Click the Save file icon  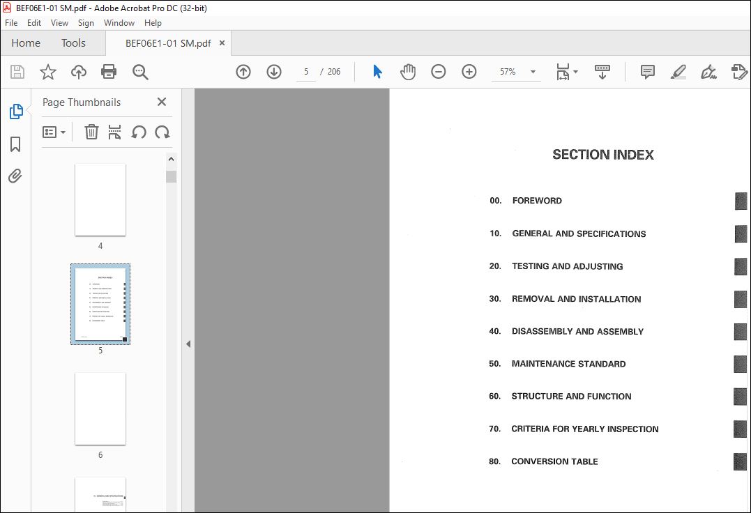pos(17,72)
